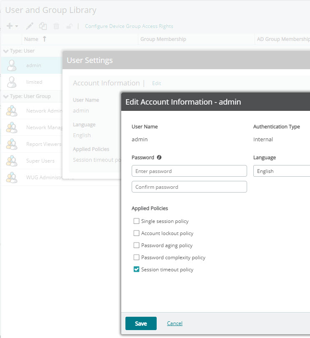
Task: Uncheck Session timeout policy checkbox
Action: tap(136, 270)
